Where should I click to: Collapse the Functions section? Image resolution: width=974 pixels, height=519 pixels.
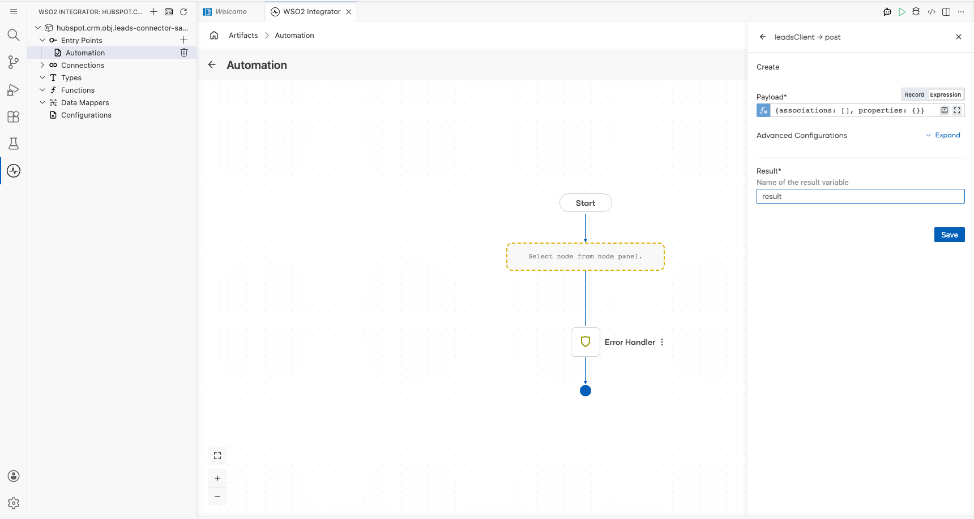coord(42,90)
